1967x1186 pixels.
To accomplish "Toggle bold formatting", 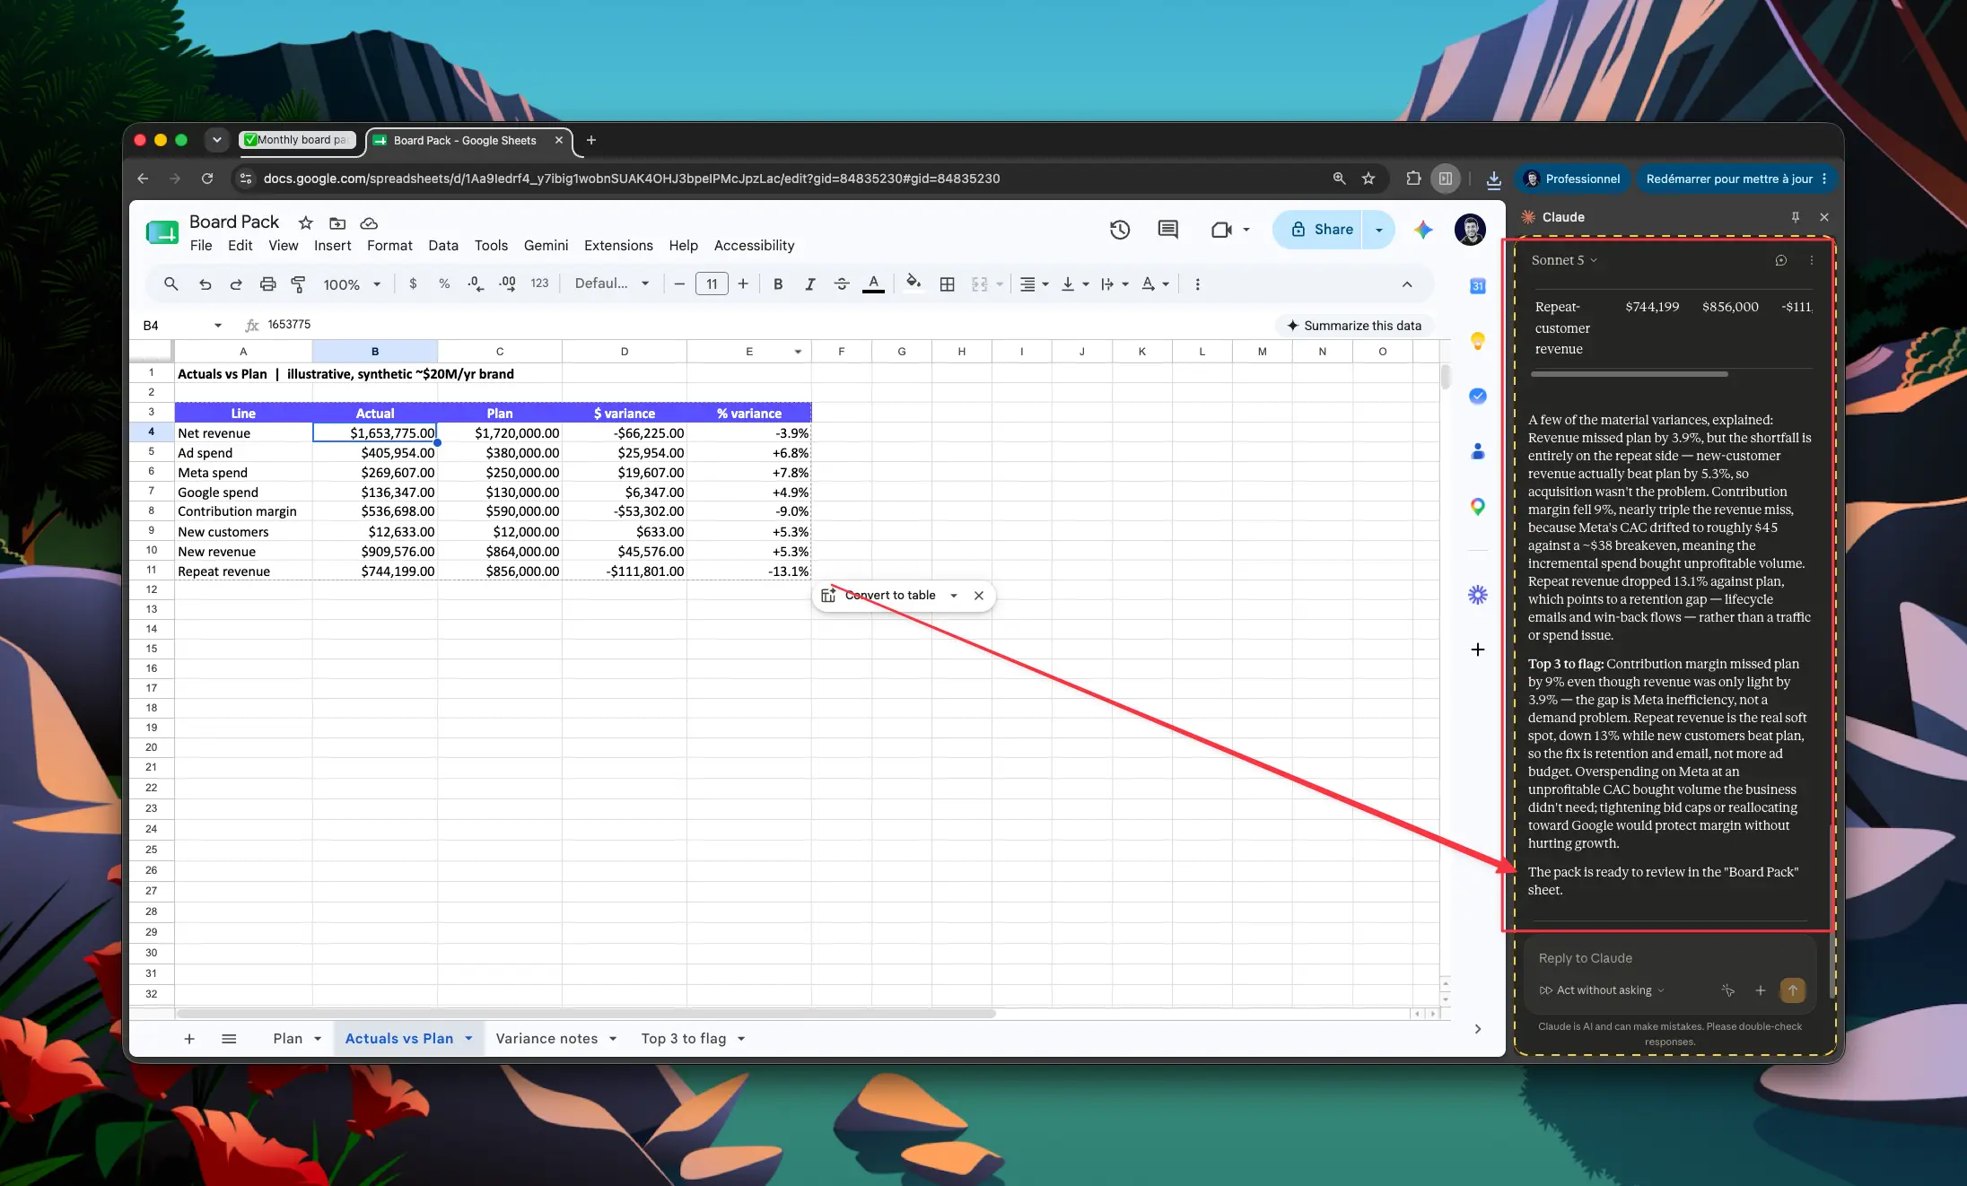I will tap(778, 283).
